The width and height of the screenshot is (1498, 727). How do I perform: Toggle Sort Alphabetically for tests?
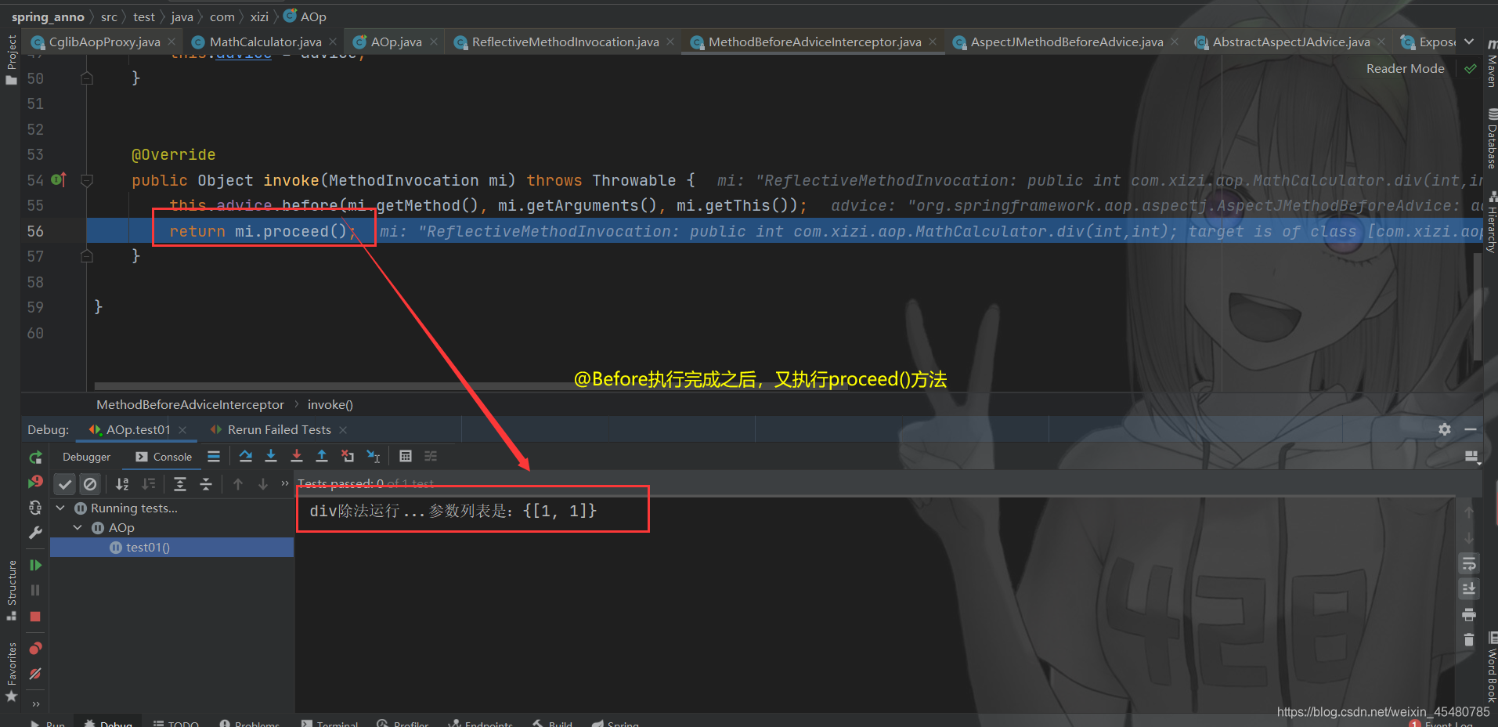(122, 484)
